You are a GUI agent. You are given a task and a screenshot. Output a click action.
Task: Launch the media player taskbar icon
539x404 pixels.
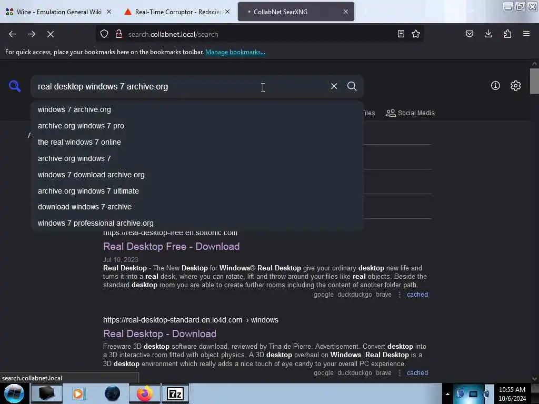point(78,393)
